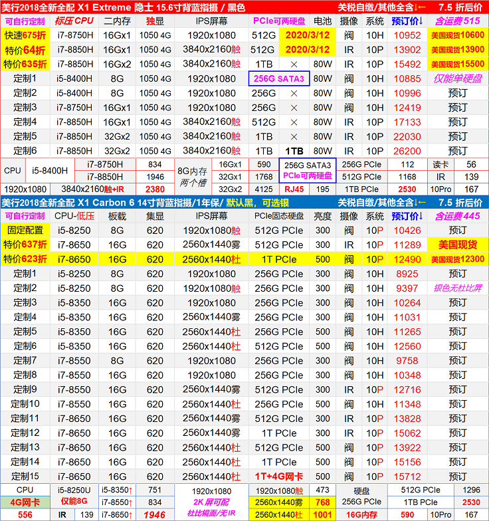Viewport: 489px width, 521px height.
Task: Click the blue-outlined 256G SATA3 cell in 定制1 row
Action: click(x=279, y=78)
